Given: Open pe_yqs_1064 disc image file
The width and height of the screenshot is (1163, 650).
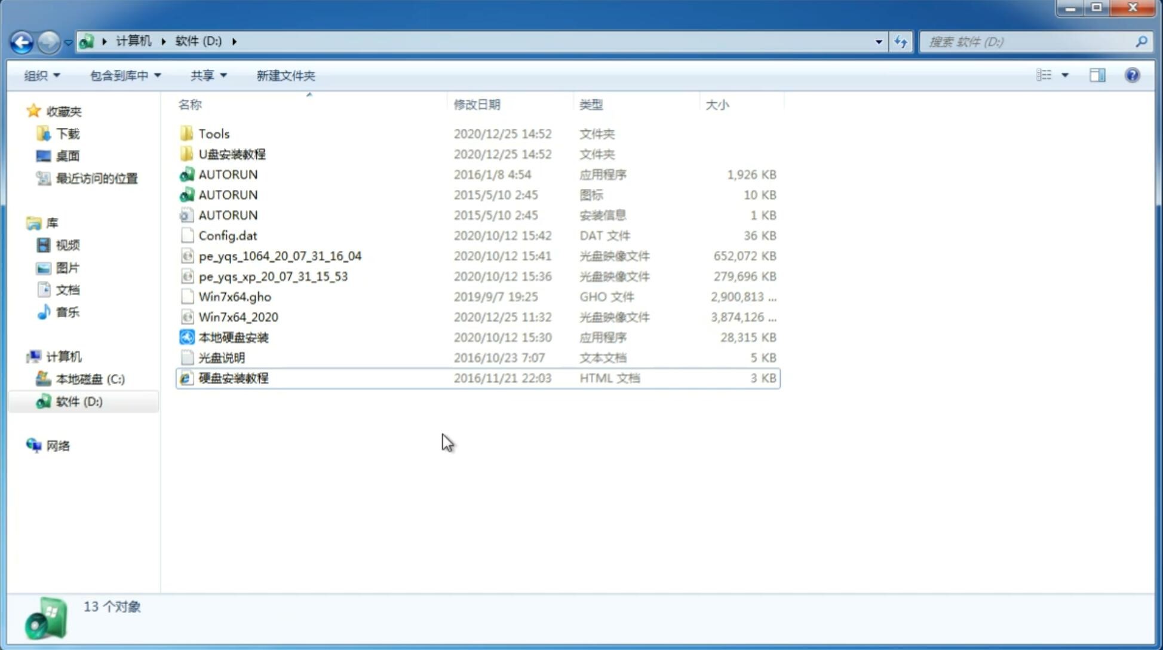Looking at the screenshot, I should tap(280, 255).
